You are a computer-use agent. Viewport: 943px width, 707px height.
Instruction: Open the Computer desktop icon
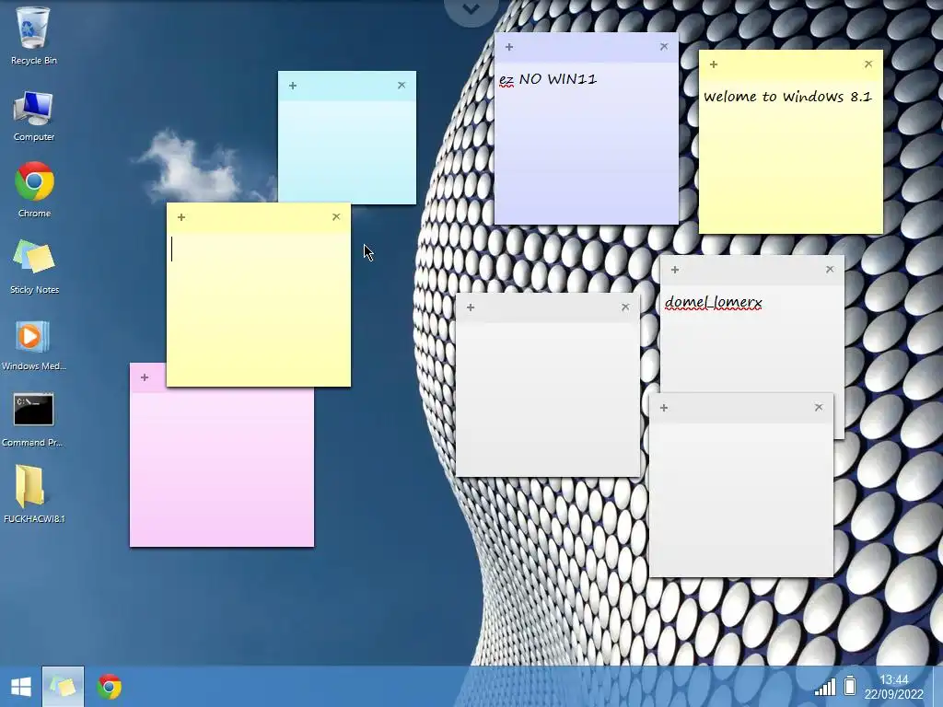(x=34, y=115)
